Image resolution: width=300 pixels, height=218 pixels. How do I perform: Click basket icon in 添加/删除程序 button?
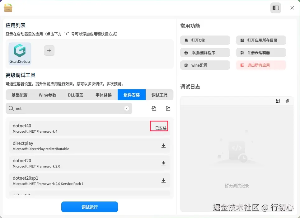186,53
